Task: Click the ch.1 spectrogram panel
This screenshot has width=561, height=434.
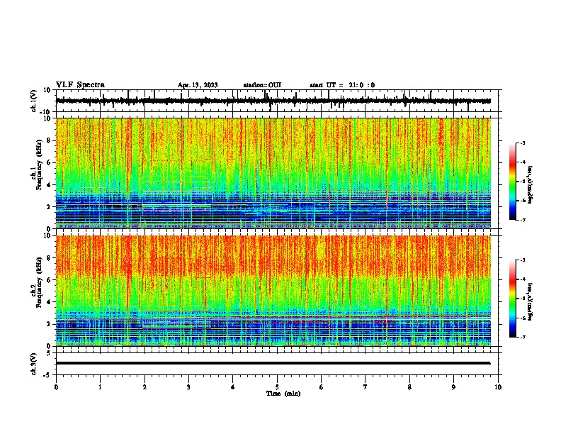Action: coord(273,173)
